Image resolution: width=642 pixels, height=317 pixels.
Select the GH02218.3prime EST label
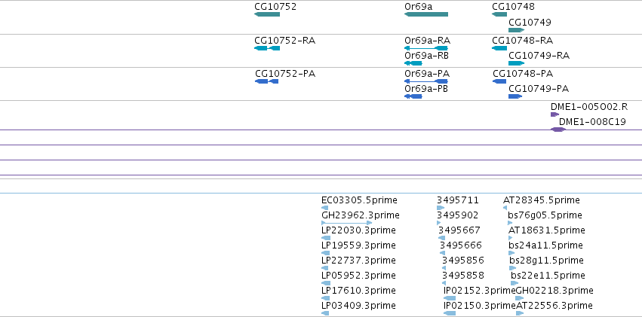coord(554,291)
